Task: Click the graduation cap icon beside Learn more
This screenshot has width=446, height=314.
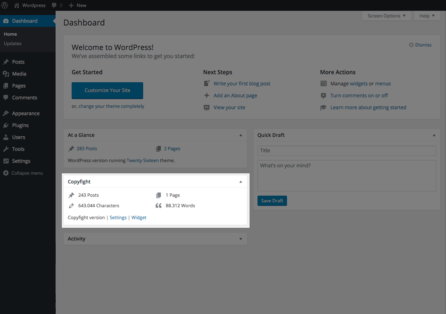Action: [x=324, y=108]
